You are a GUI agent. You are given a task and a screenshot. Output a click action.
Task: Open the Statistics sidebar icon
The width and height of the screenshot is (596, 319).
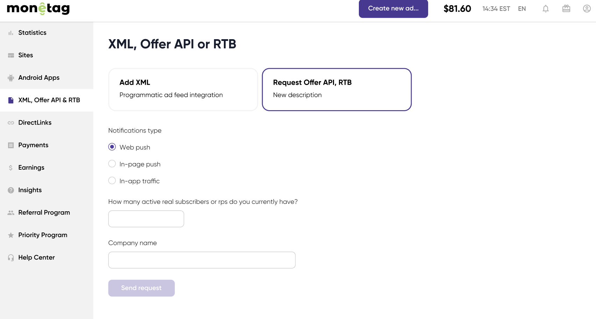(x=11, y=32)
